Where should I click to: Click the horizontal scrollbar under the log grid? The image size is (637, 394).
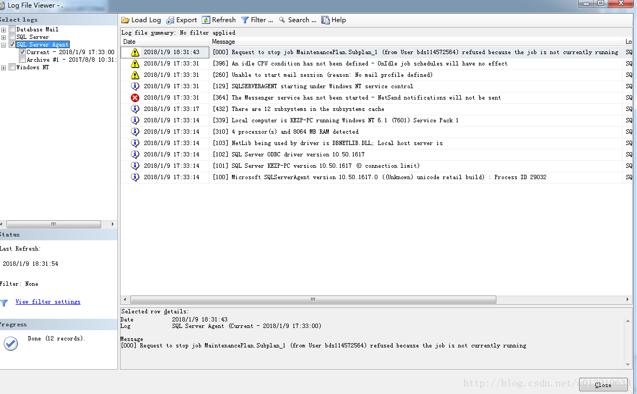click(313, 299)
